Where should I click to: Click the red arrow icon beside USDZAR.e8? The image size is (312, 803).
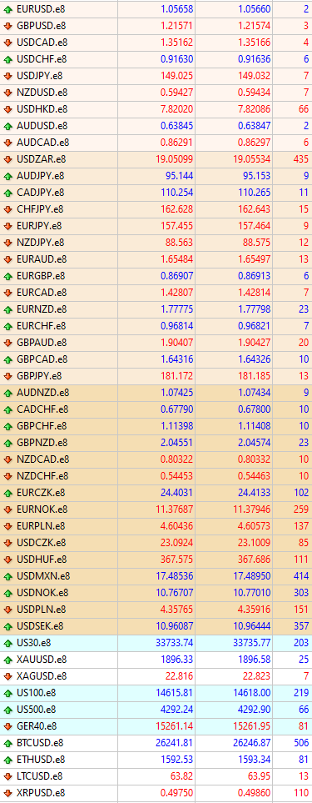(x=7, y=159)
